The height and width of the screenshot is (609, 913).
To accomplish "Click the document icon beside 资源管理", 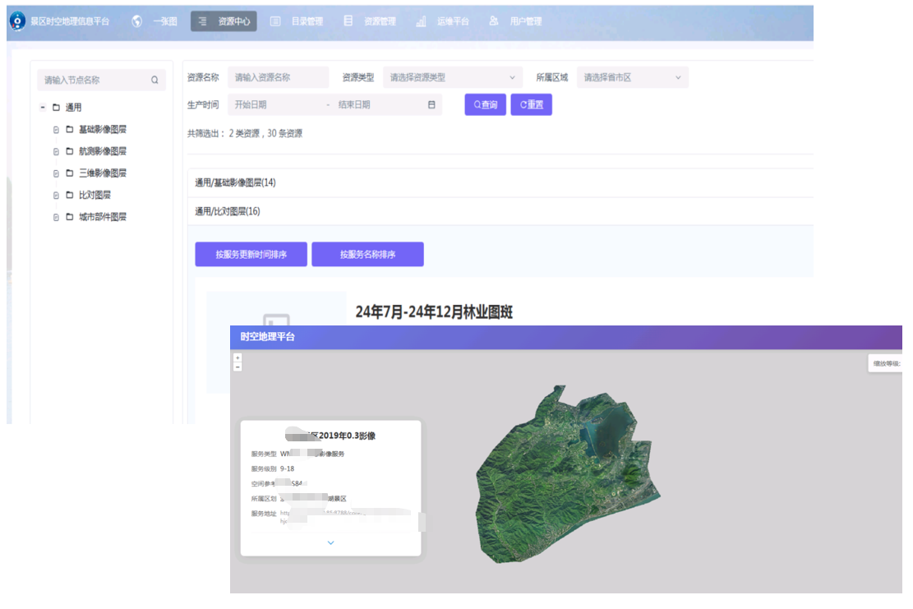I will tap(348, 21).
